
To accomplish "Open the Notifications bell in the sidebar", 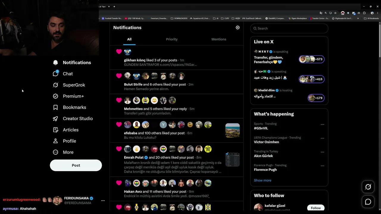I will [55, 62].
